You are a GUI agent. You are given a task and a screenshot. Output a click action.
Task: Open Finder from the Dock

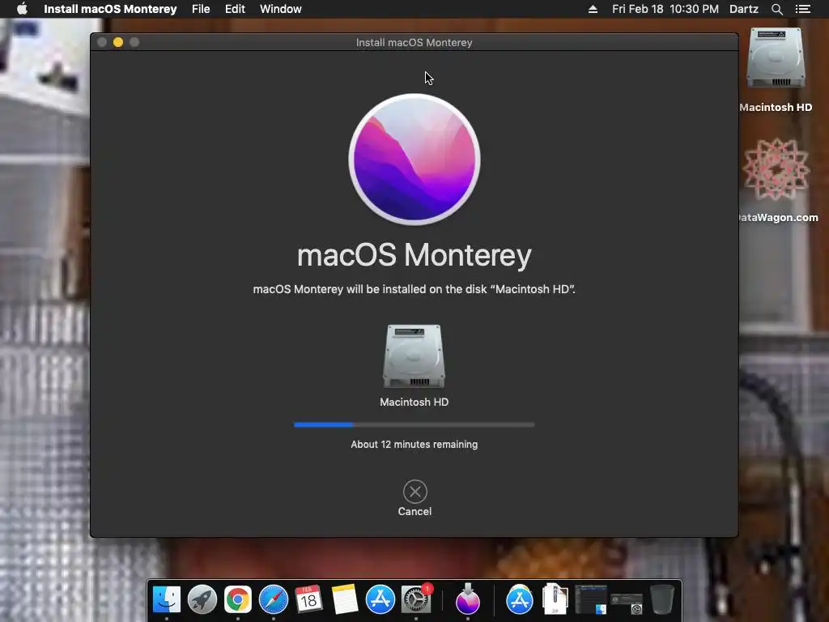[167, 599]
